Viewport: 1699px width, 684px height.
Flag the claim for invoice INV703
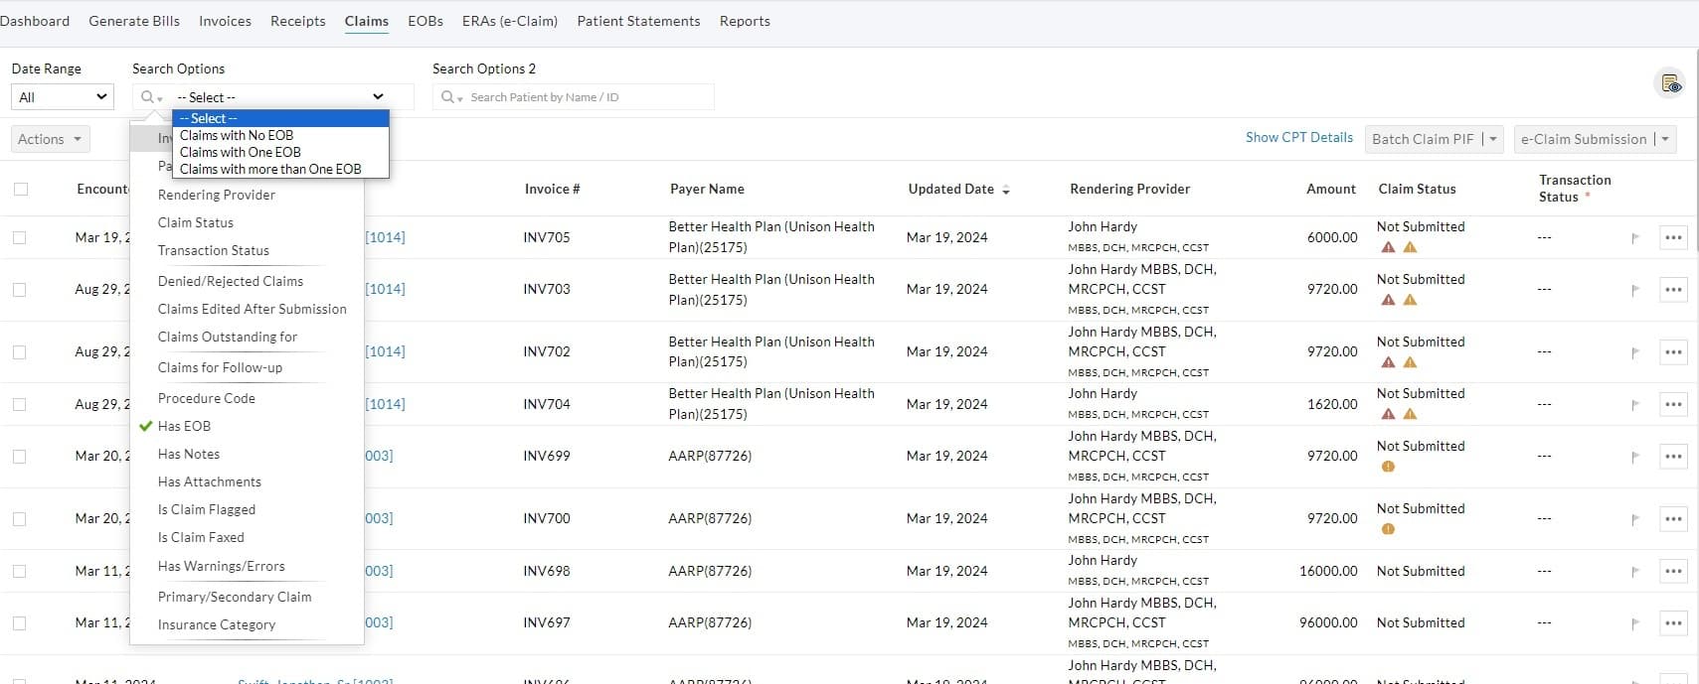(x=1634, y=290)
